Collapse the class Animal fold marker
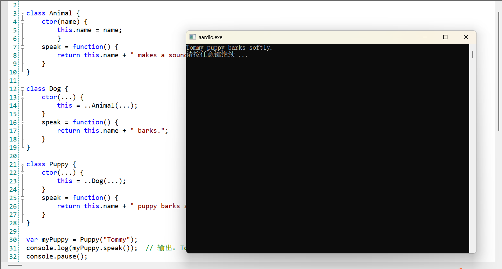The width and height of the screenshot is (502, 269). pyautogui.click(x=22, y=13)
